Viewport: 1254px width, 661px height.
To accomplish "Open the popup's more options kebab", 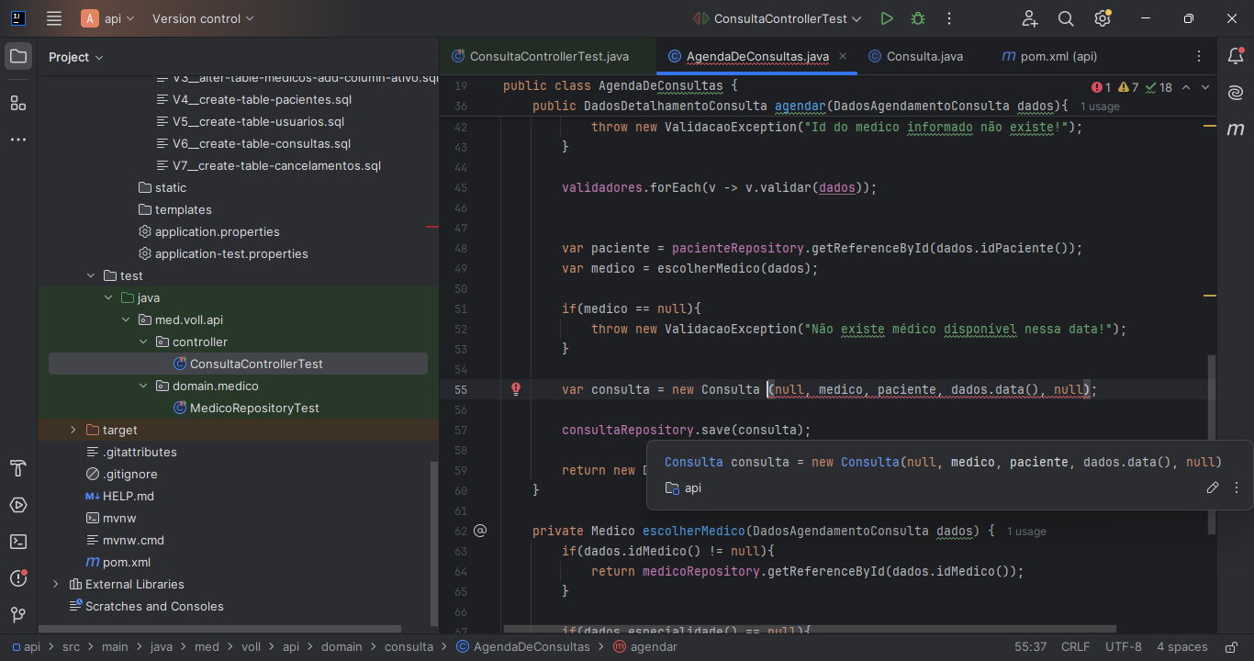I will coord(1236,487).
